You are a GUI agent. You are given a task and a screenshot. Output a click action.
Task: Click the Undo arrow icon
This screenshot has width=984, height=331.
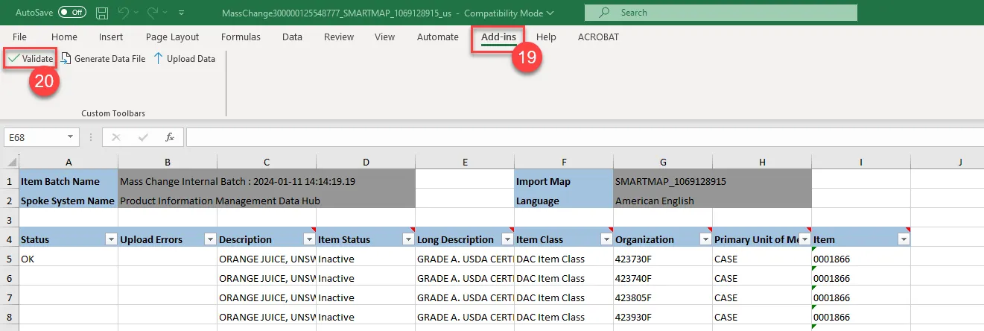point(124,13)
